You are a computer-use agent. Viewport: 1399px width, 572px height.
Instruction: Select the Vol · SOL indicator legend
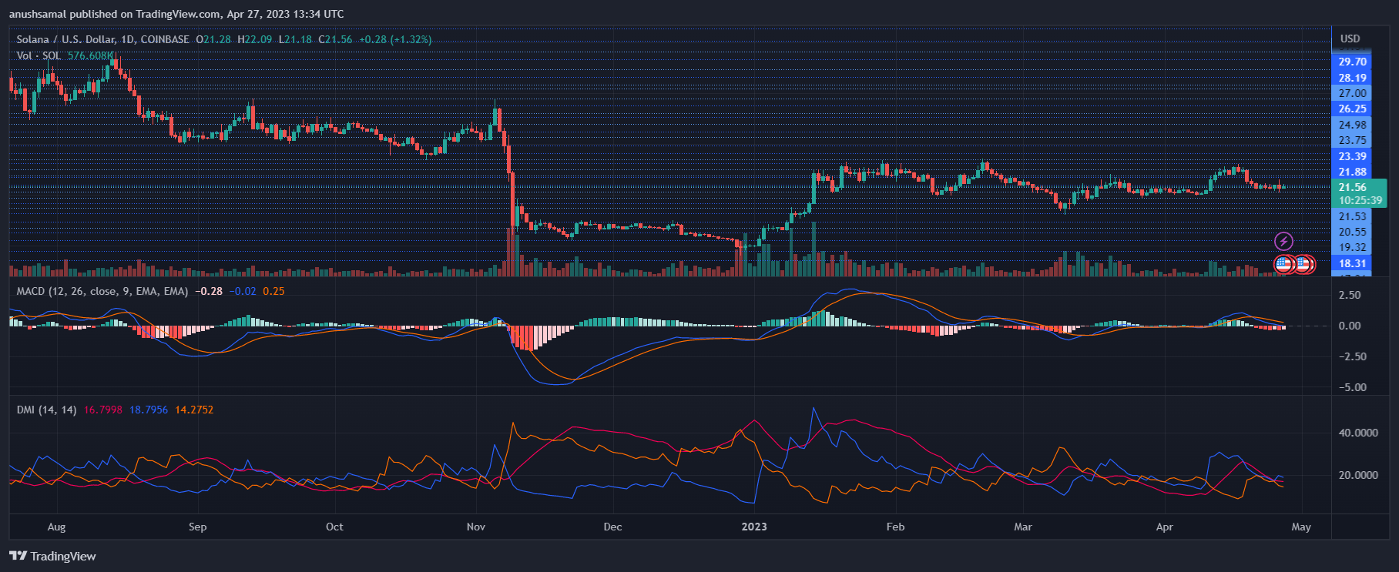click(x=39, y=55)
